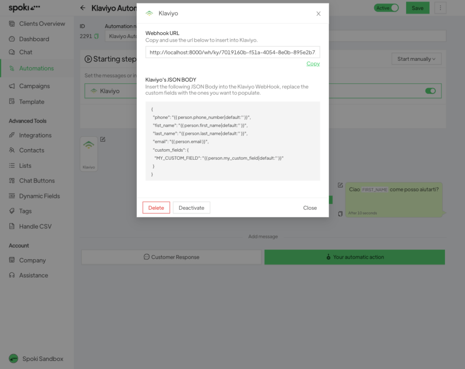The width and height of the screenshot is (465, 369).
Task: Click the edit icon beside the Klaviyo card
Action: point(103,139)
